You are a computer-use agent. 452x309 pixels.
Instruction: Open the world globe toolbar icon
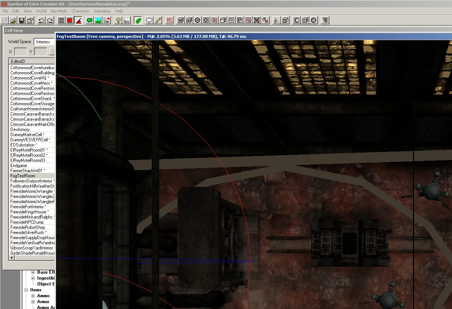pos(90,20)
